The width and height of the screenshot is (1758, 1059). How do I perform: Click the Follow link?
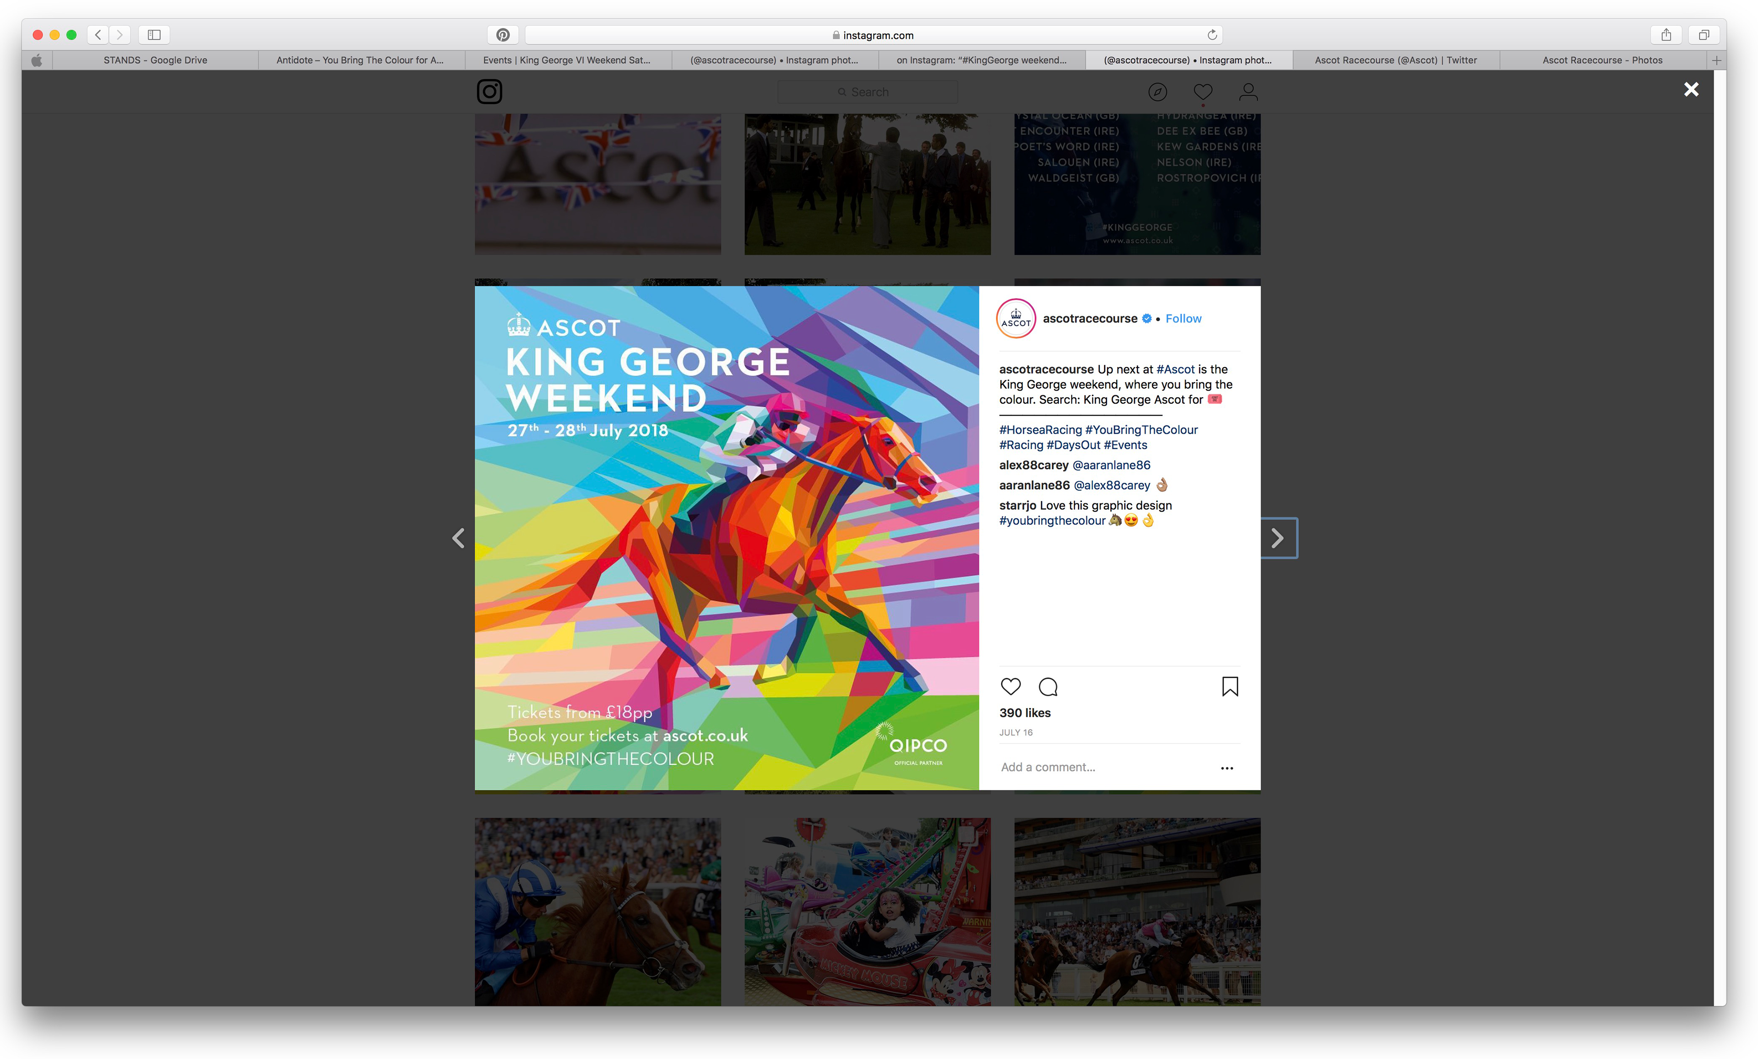click(x=1183, y=319)
